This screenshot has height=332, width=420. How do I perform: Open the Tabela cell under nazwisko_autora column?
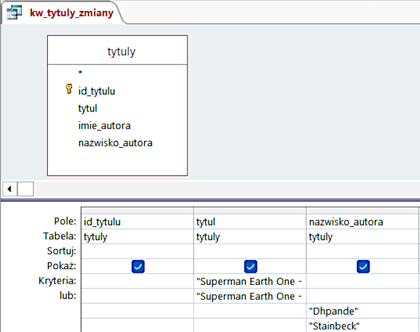pyautogui.click(x=362, y=237)
